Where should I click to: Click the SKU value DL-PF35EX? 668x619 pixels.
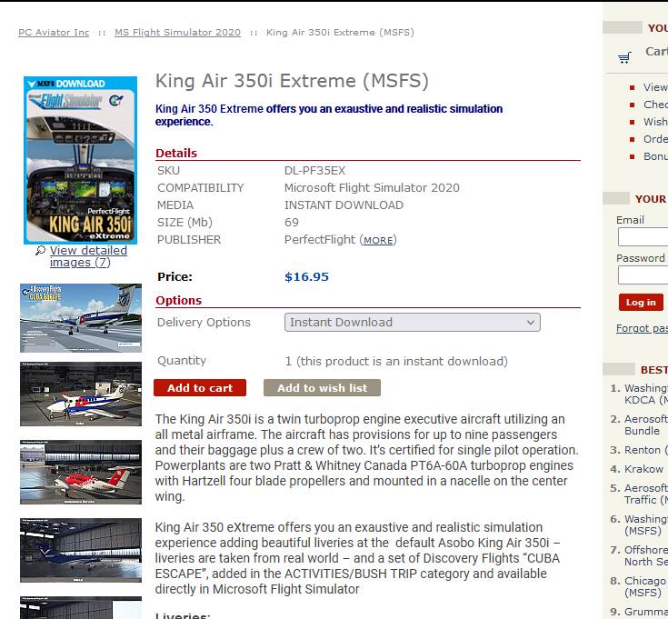click(x=314, y=171)
